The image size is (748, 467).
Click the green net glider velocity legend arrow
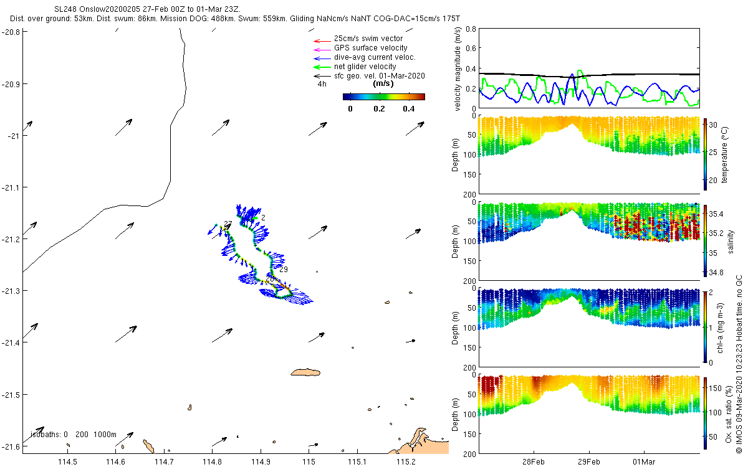[322, 67]
